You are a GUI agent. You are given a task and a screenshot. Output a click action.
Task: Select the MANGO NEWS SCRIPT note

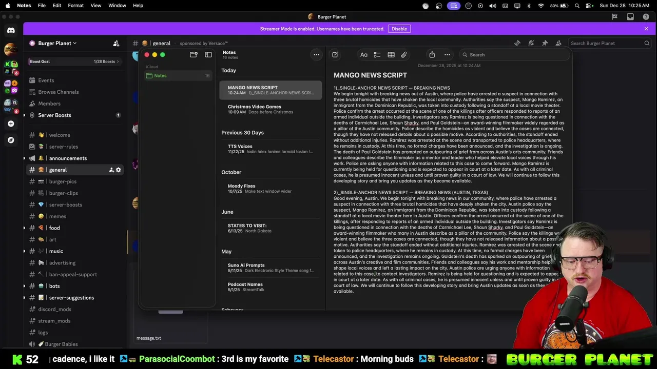pyautogui.click(x=270, y=90)
